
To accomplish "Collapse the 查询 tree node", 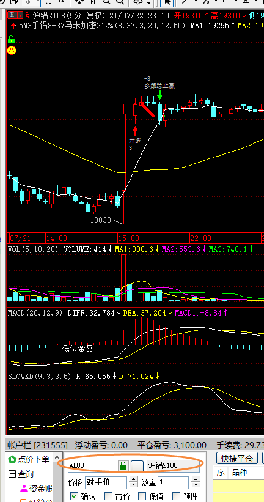I will click(x=12, y=474).
